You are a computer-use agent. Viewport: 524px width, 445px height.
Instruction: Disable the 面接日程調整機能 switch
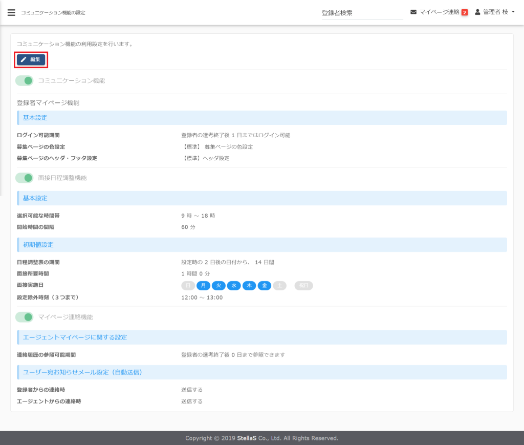tap(25, 178)
